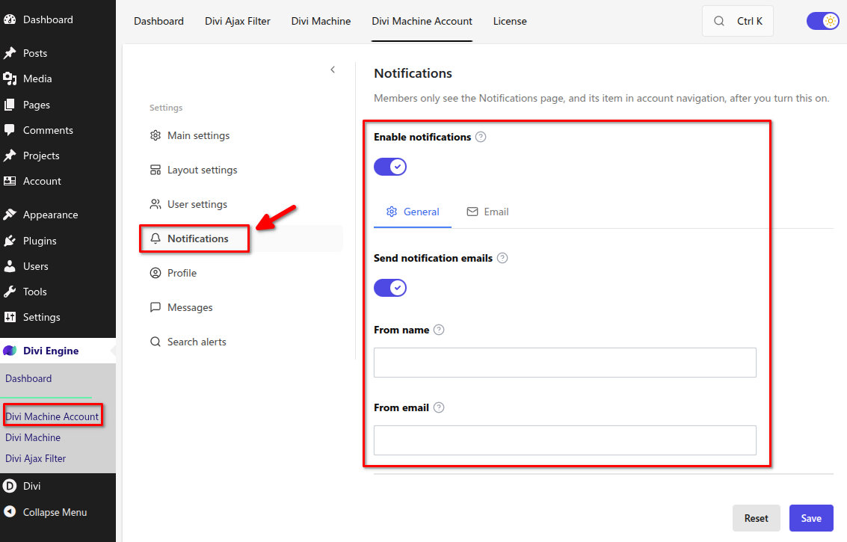Turn off Send notification emails toggle

coord(390,288)
